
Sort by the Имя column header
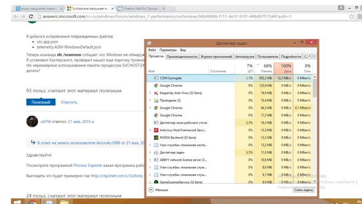tap(177, 68)
